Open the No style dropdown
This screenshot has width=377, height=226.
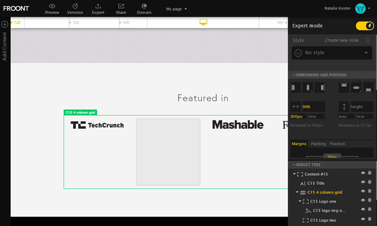(x=332, y=53)
